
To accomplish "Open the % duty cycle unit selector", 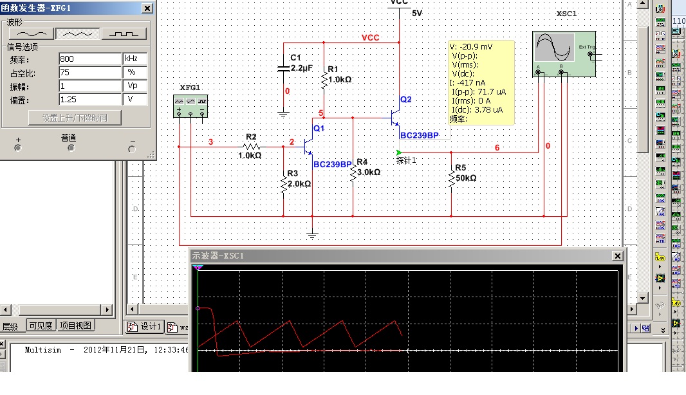I will point(134,72).
